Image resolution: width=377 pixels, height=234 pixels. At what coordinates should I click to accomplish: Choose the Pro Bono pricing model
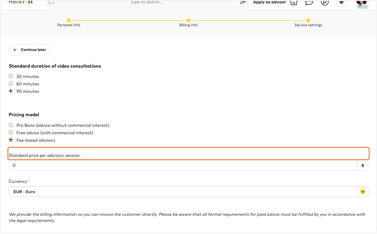click(11, 125)
